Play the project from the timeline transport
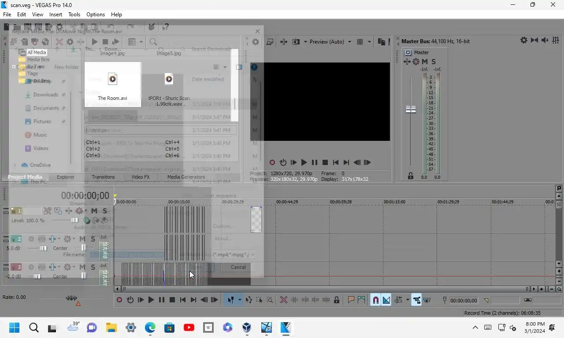This screenshot has height=338, width=564. click(151, 300)
